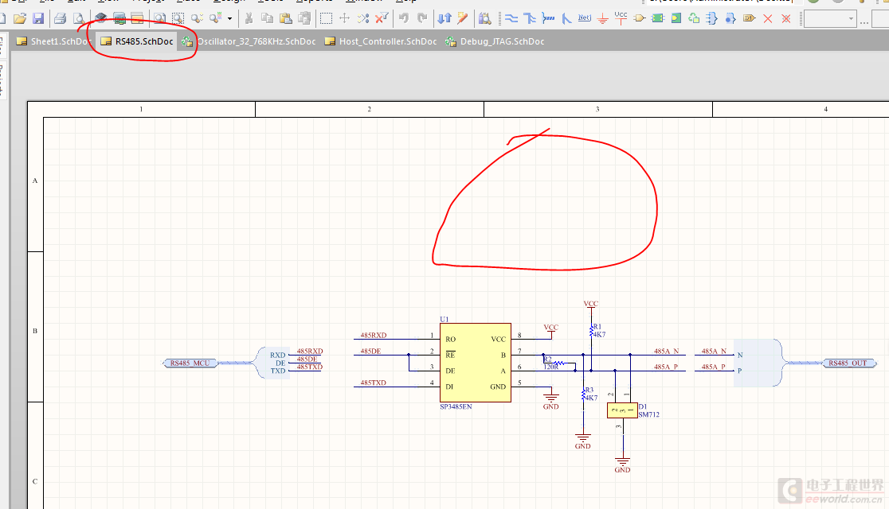Select the Place Wire tool
Image resolution: width=889 pixels, height=509 pixels.
(x=511, y=18)
